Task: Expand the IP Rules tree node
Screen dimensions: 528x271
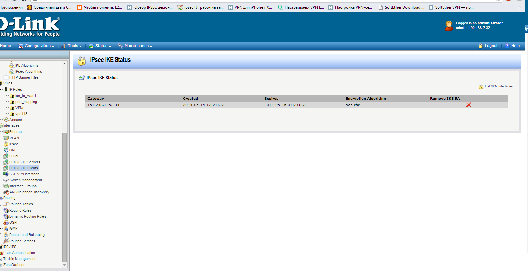Action: 1,89
